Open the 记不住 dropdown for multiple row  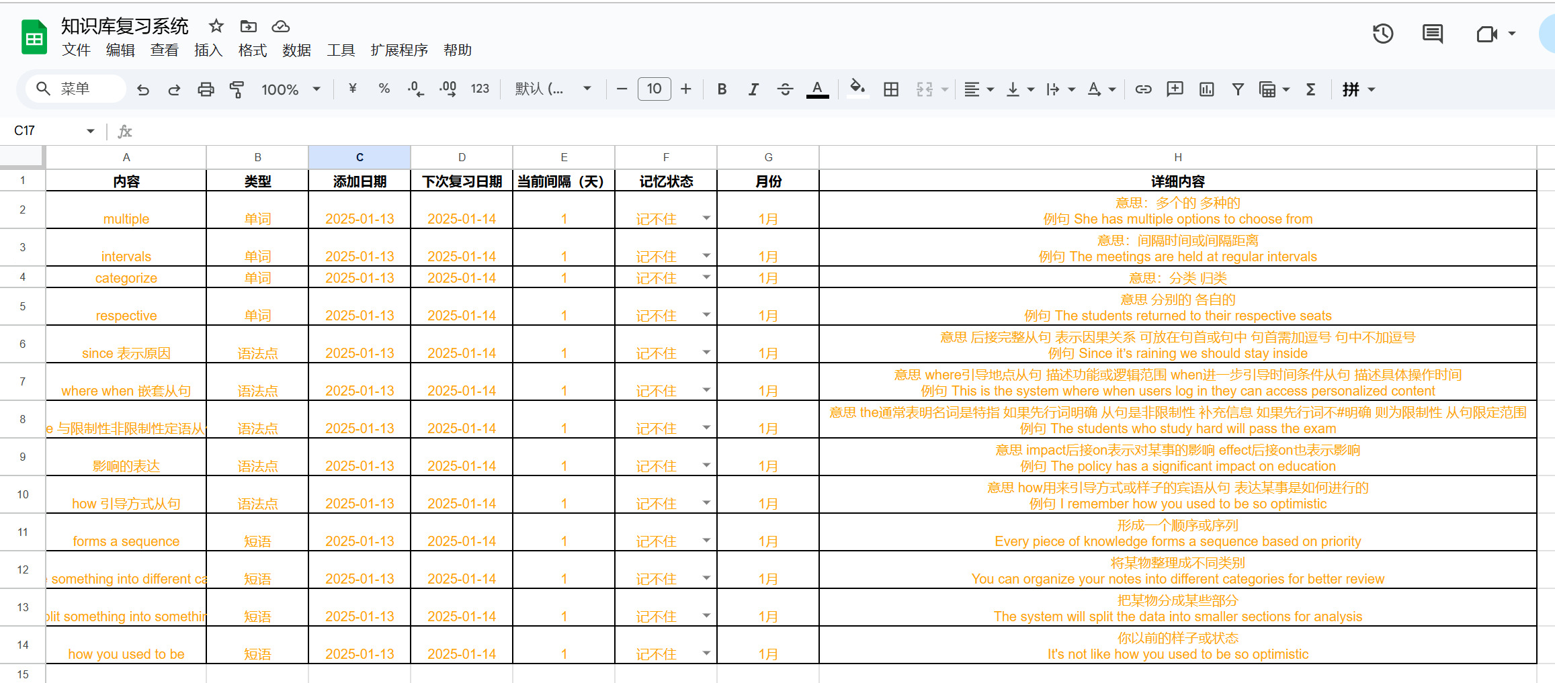706,218
